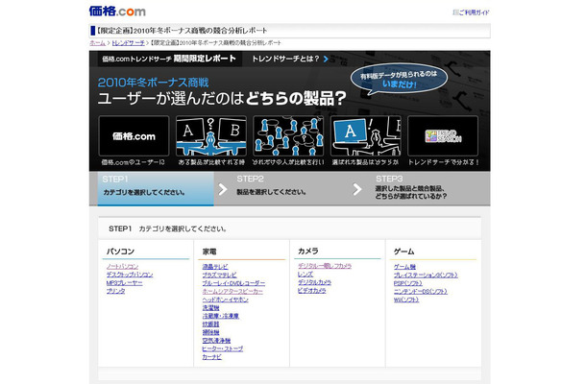586x384 pixels.
Task: Click the arrow between STEP2 and STEP3
Action: [357, 189]
